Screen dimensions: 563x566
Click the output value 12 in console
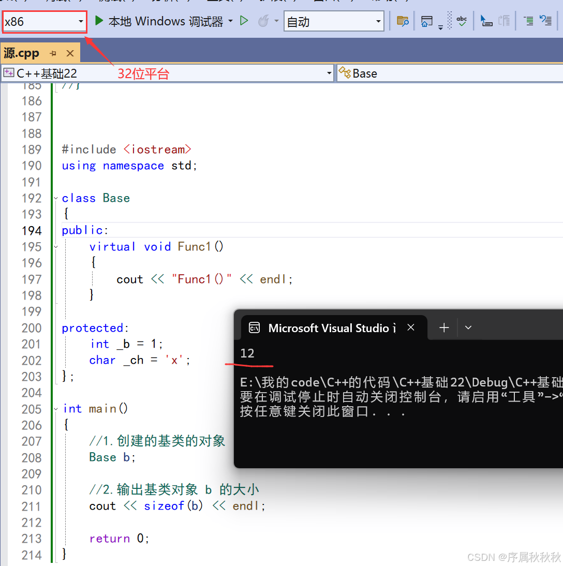(x=247, y=353)
